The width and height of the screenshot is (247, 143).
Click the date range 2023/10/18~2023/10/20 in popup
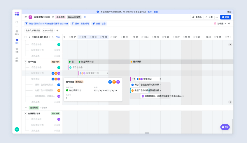click(105, 91)
